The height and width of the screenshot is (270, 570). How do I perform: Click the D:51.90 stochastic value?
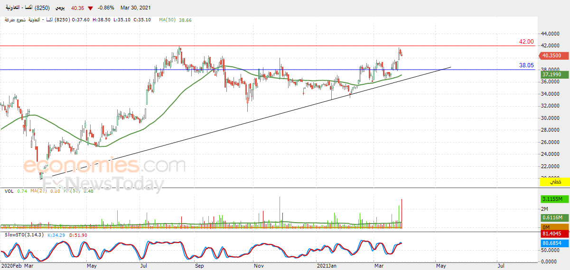(x=78, y=235)
